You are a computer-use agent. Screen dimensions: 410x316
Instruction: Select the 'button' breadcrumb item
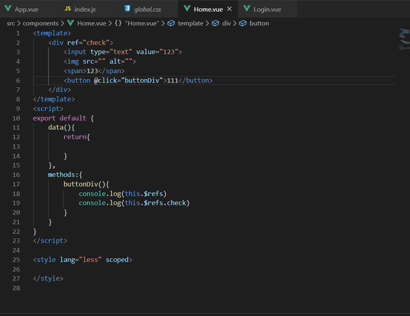[x=259, y=23]
